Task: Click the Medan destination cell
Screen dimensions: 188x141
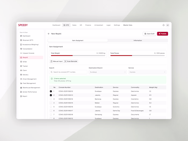Action: click(x=97, y=103)
